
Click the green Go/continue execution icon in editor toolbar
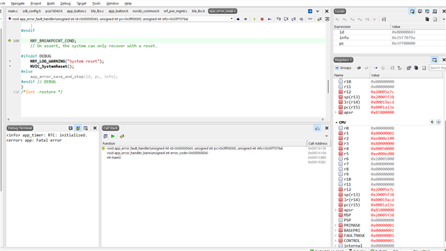pyautogui.click(x=254, y=19)
